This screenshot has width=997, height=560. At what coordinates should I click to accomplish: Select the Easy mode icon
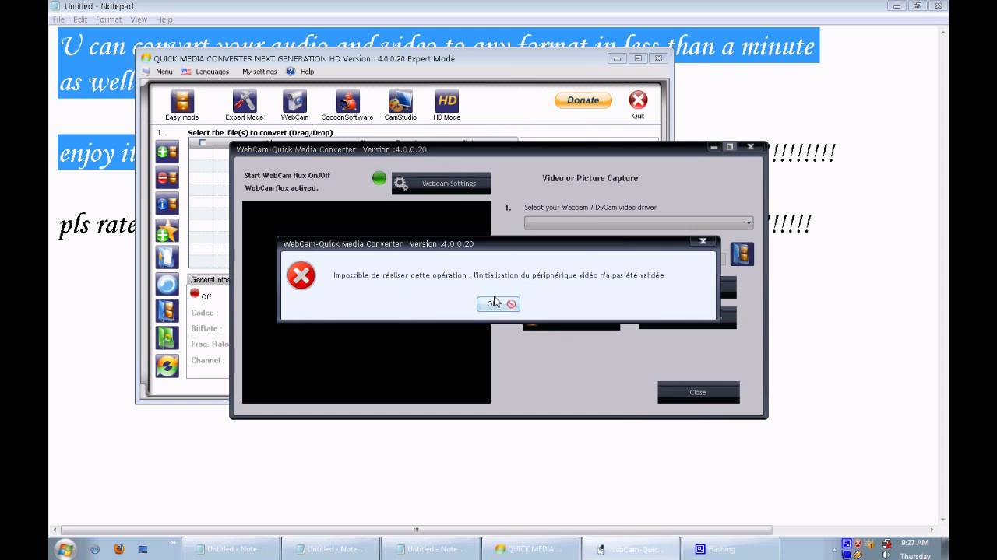point(181,101)
